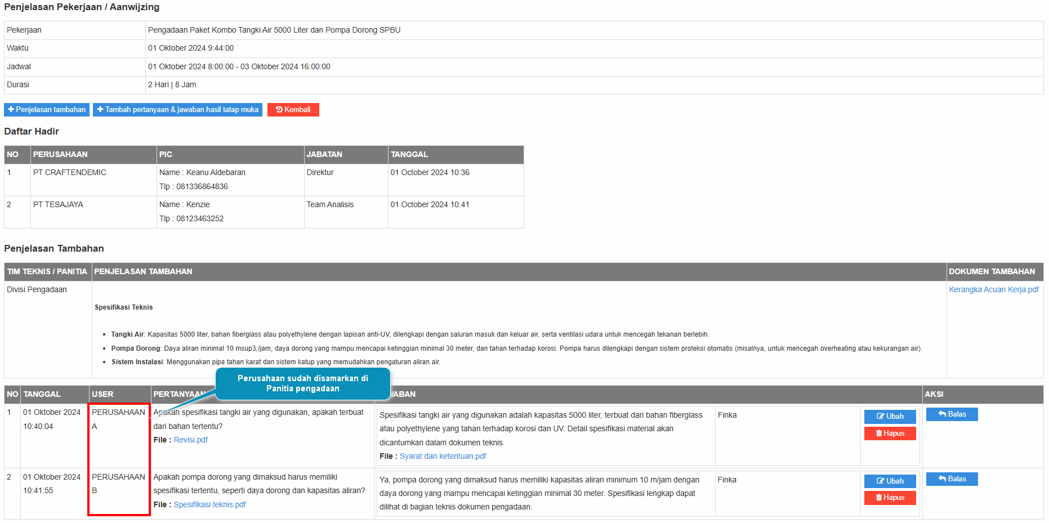The width and height of the screenshot is (1049, 523).
Task: Click the USER column header
Action: pos(120,395)
